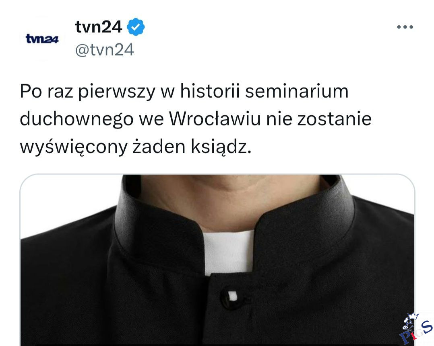Open the @tvn24 handle link
Screen dimensions: 434x346
point(105,50)
